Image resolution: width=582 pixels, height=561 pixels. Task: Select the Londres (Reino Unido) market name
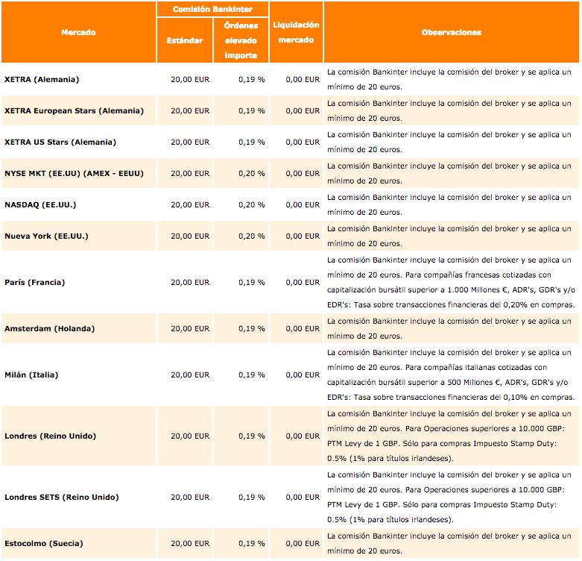pos(51,436)
